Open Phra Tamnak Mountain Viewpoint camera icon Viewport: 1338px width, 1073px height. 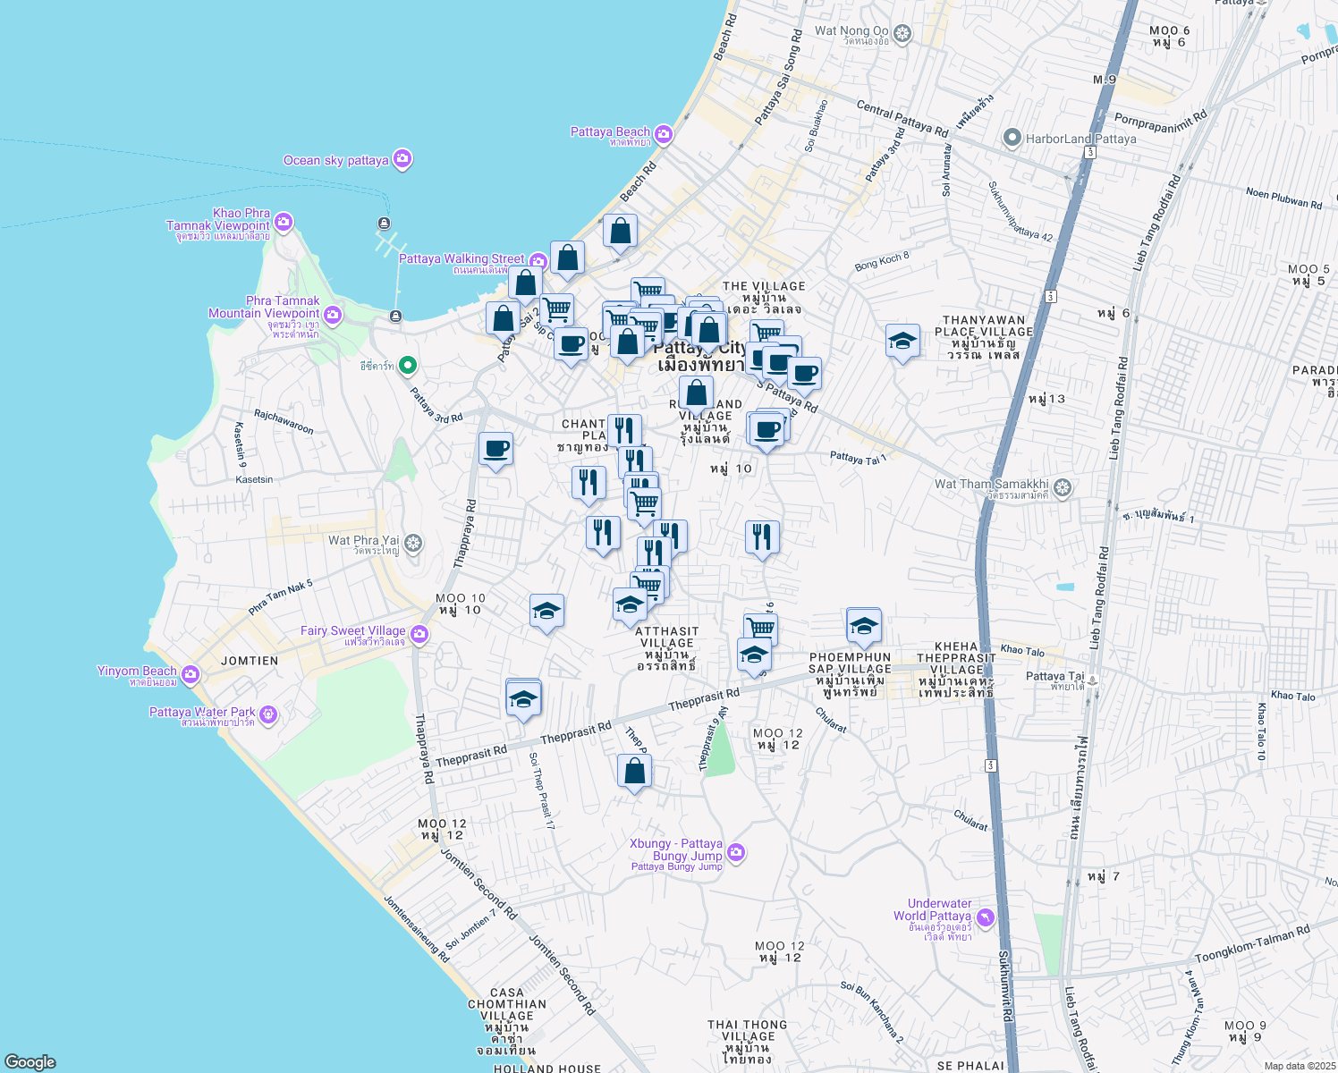tap(333, 314)
